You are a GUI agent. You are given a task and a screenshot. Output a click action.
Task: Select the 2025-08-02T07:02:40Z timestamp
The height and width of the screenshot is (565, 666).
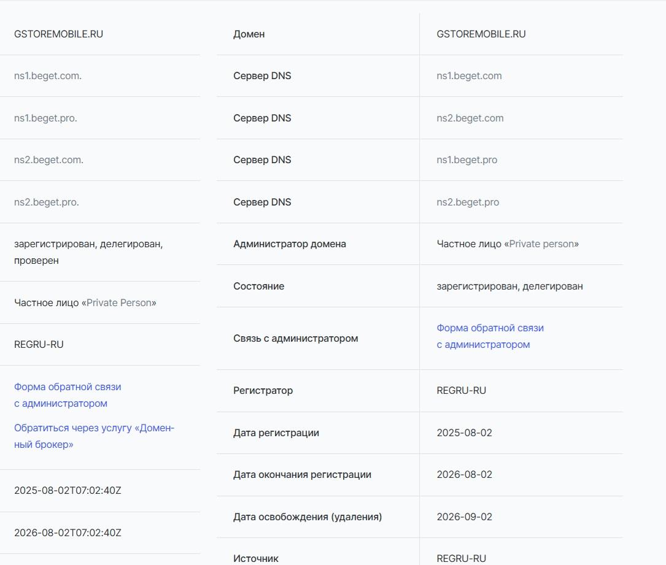coord(68,491)
